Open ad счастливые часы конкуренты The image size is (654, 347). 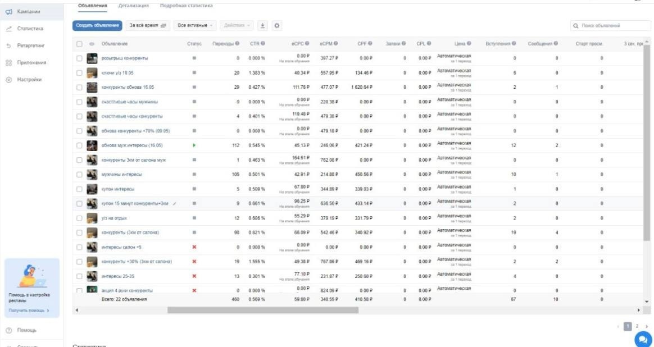tap(132, 116)
